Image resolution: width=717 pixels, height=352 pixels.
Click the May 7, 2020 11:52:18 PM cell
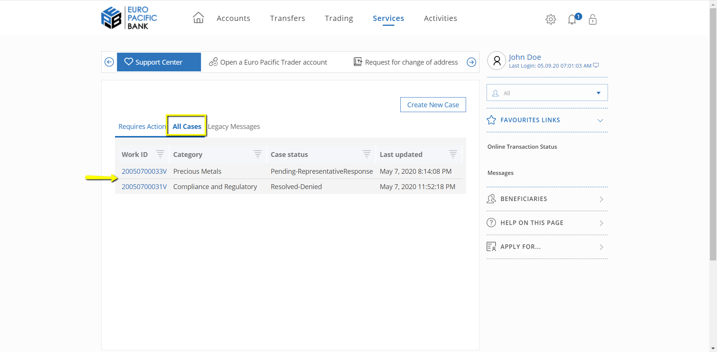tap(418, 187)
